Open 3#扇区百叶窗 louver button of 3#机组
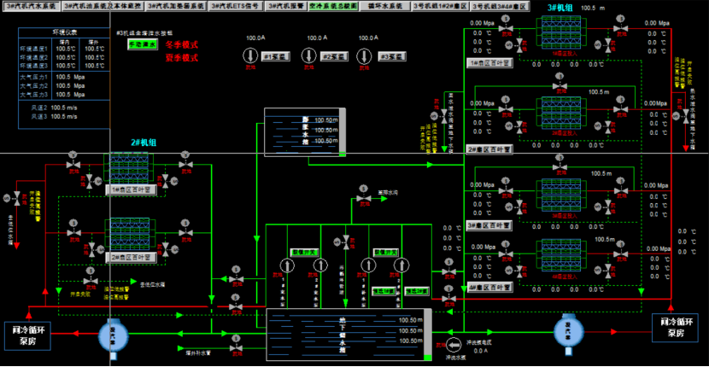709x367 pixels. pyautogui.click(x=489, y=225)
